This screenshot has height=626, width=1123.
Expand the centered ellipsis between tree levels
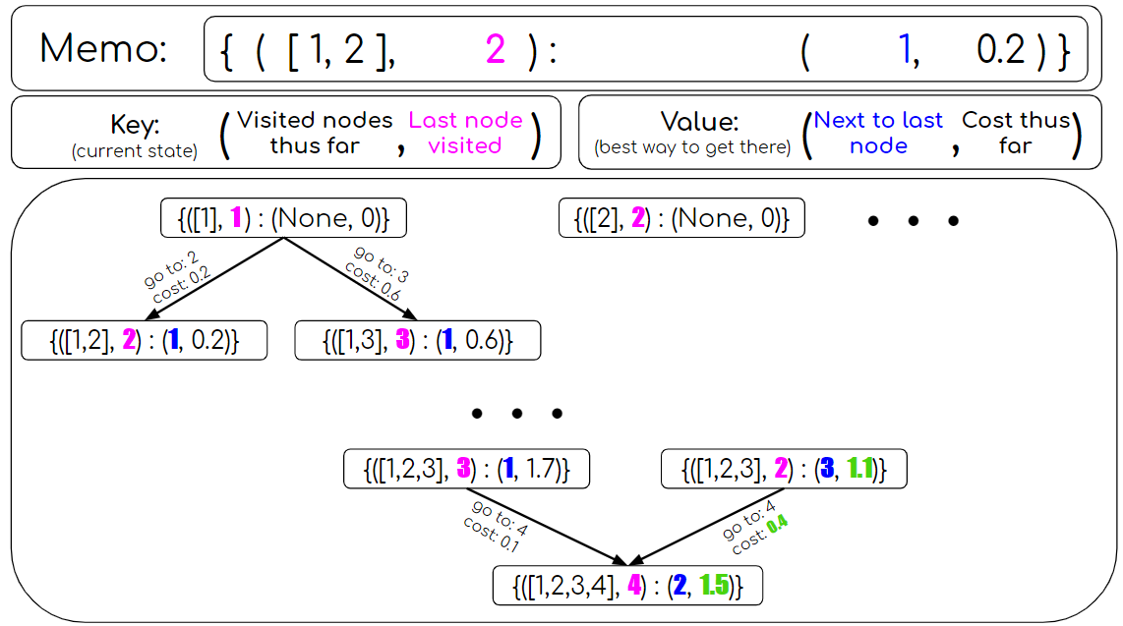[x=516, y=413]
